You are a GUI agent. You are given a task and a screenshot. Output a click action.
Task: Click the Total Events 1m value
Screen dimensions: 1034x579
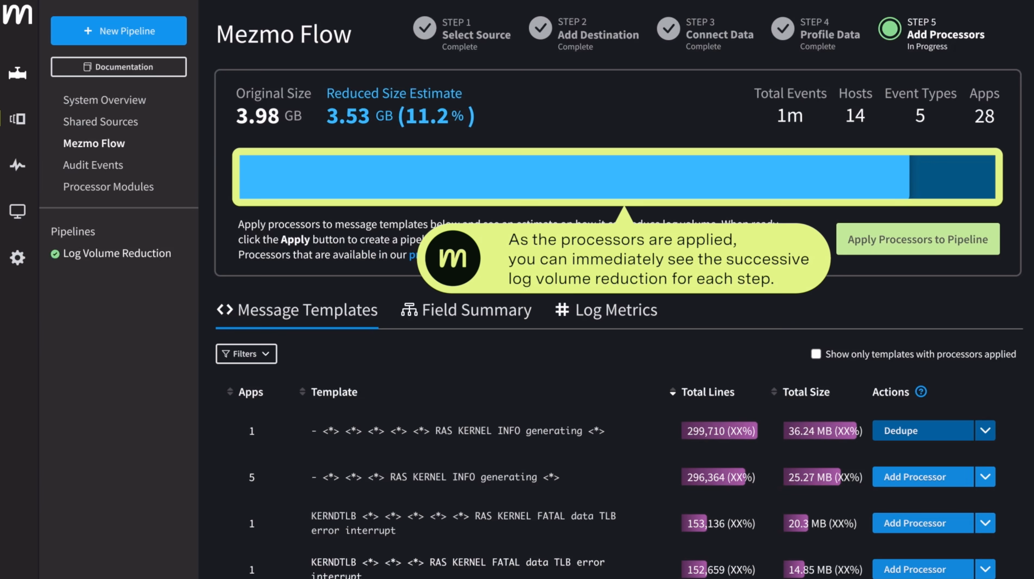[790, 116]
